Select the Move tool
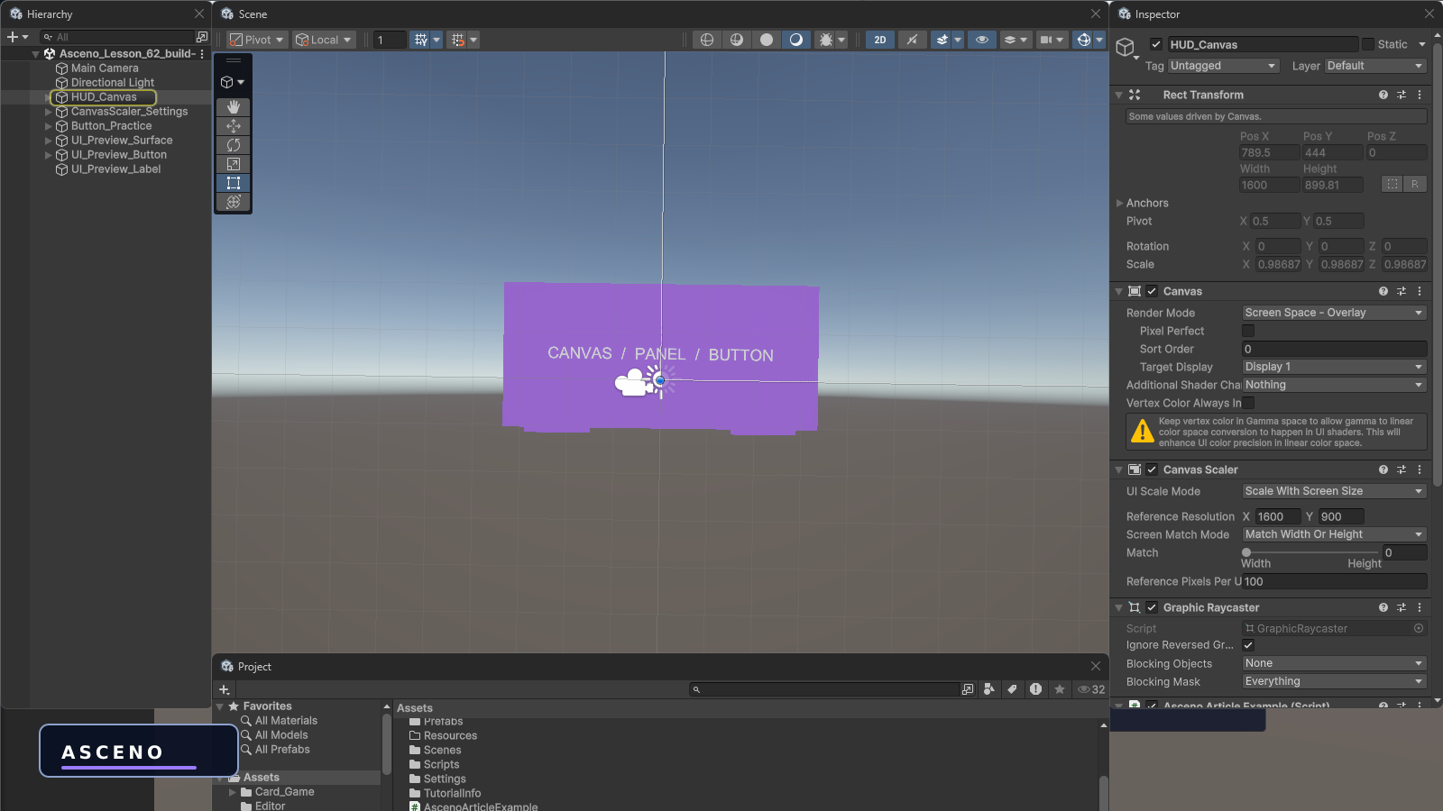The height and width of the screenshot is (811, 1443). tap(233, 126)
